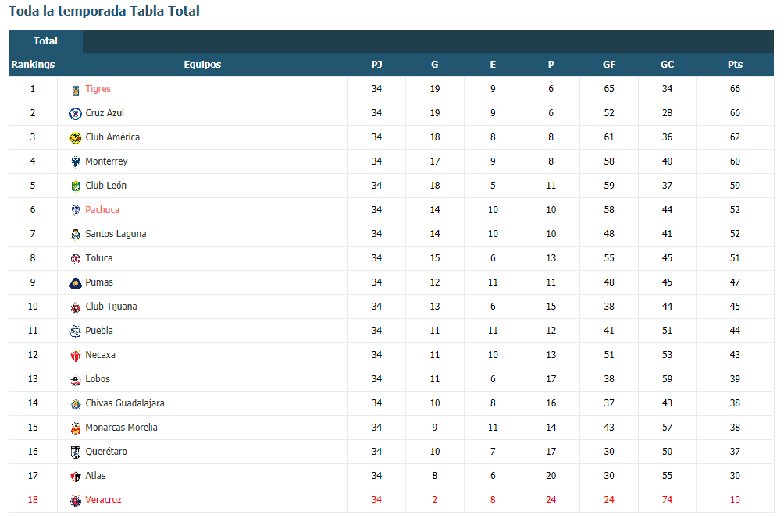784x518 pixels.
Task: Click the Club América crest icon
Action: click(x=76, y=138)
